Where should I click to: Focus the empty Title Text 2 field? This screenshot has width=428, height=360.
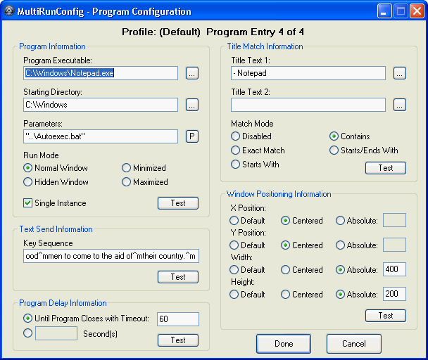[308, 105]
